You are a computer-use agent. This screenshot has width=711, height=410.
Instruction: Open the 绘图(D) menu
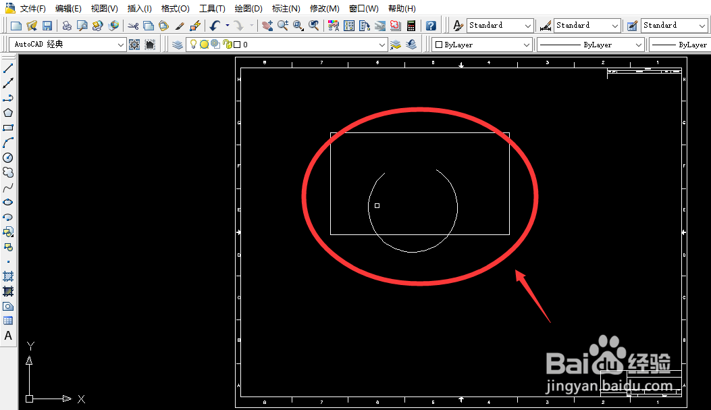click(x=248, y=9)
